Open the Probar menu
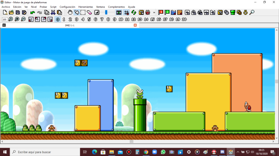 43,7
